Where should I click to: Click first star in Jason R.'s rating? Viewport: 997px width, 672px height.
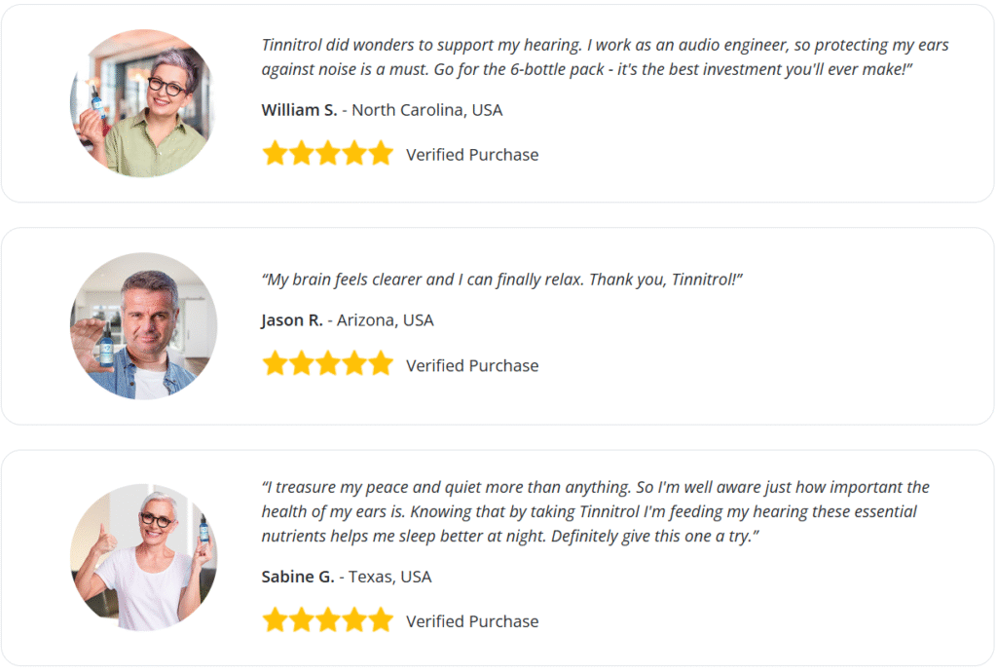point(276,364)
